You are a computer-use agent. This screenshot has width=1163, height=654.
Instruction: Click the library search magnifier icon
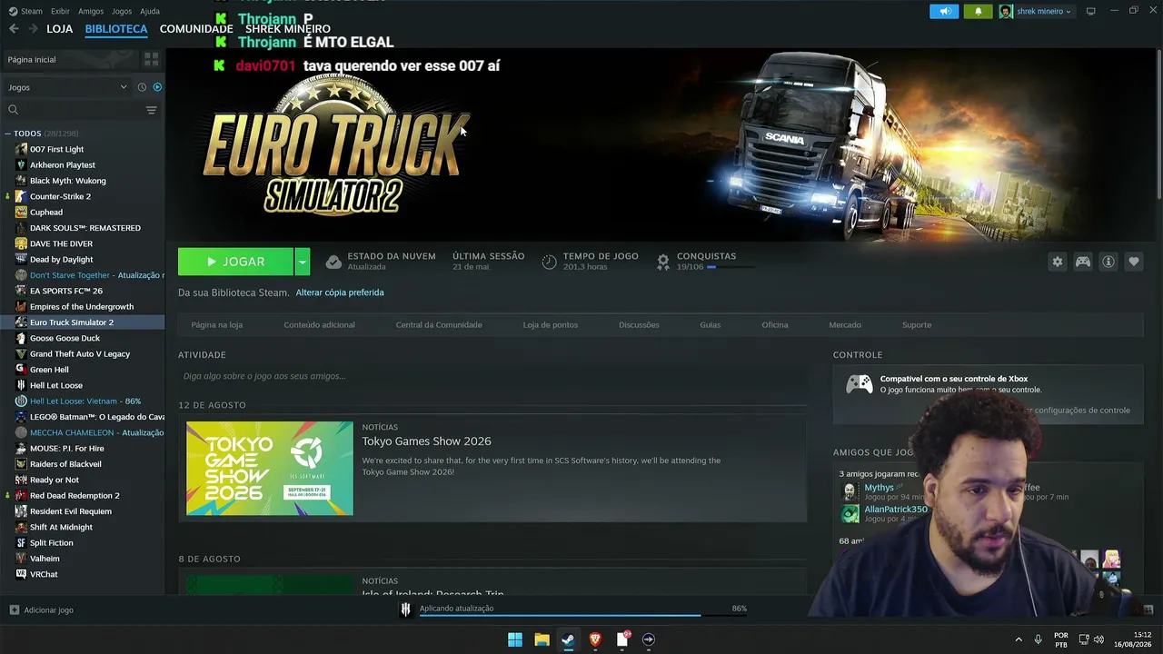coord(13,110)
